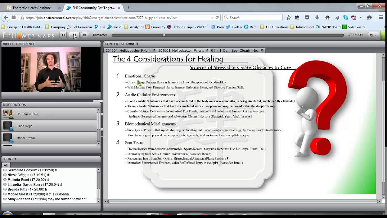
Task: Close the Energetic Health Institute tab
Action: pyautogui.click(x=59, y=8)
